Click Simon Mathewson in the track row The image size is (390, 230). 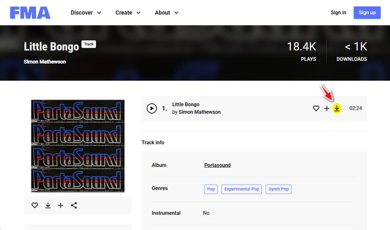[x=199, y=112]
